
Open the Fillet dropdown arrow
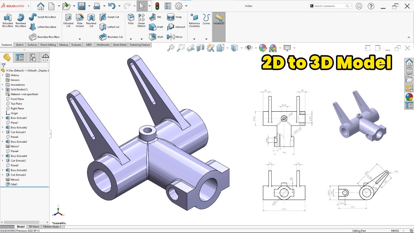coord(131,39)
